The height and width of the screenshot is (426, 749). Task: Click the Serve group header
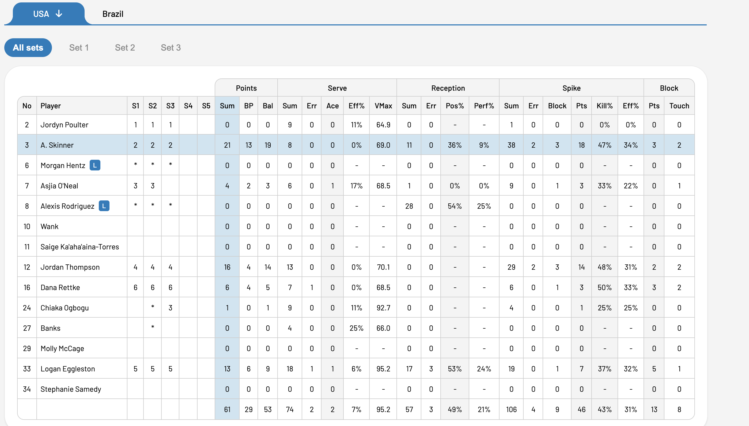(337, 88)
